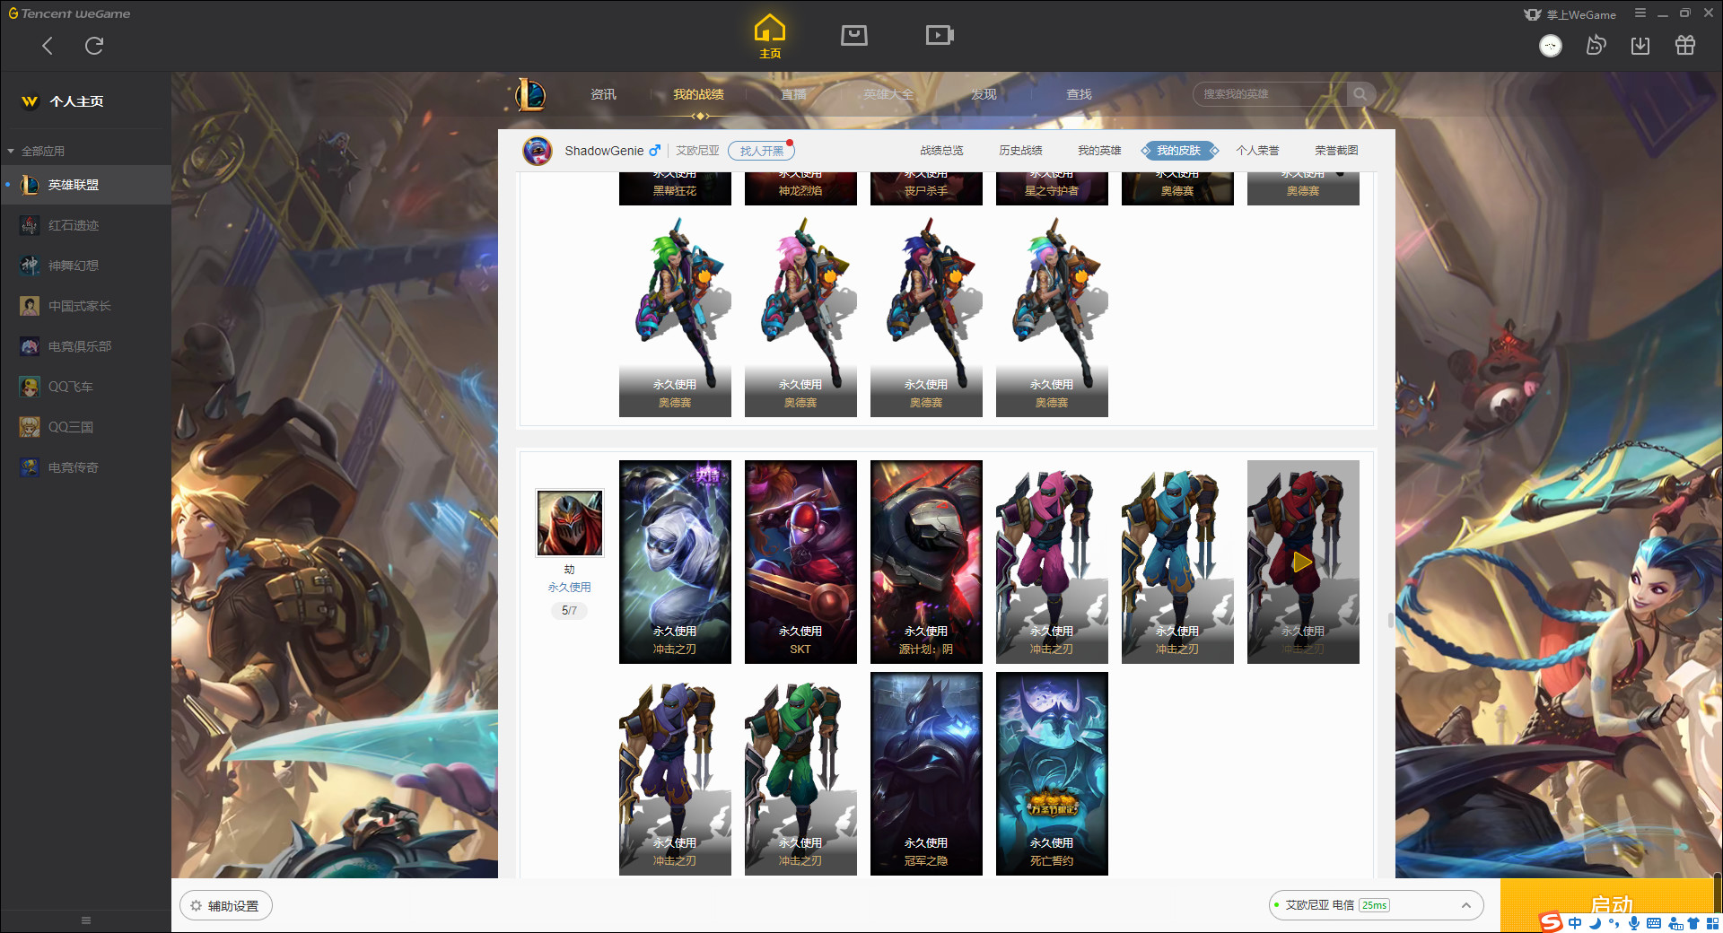Refresh the page with the reload icon
The image size is (1723, 933).
click(94, 46)
